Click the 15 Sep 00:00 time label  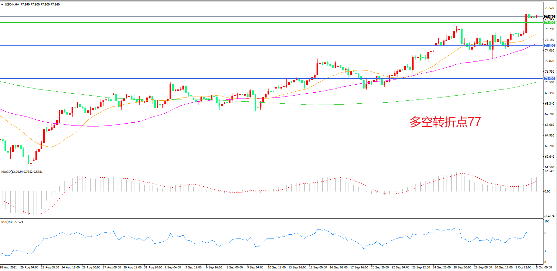point(318,267)
